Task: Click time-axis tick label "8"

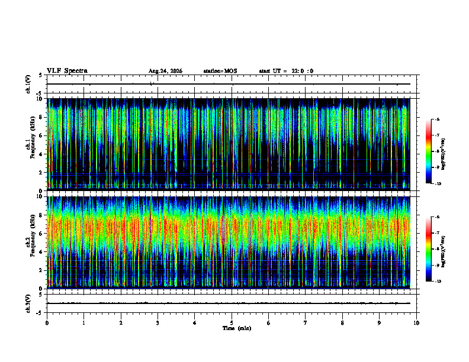Action: pyautogui.click(x=342, y=323)
